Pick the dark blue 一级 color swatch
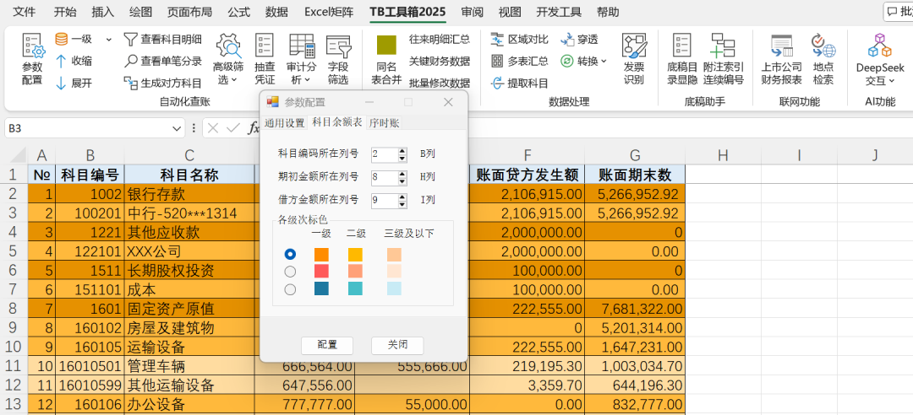913x415 pixels. pyautogui.click(x=321, y=288)
